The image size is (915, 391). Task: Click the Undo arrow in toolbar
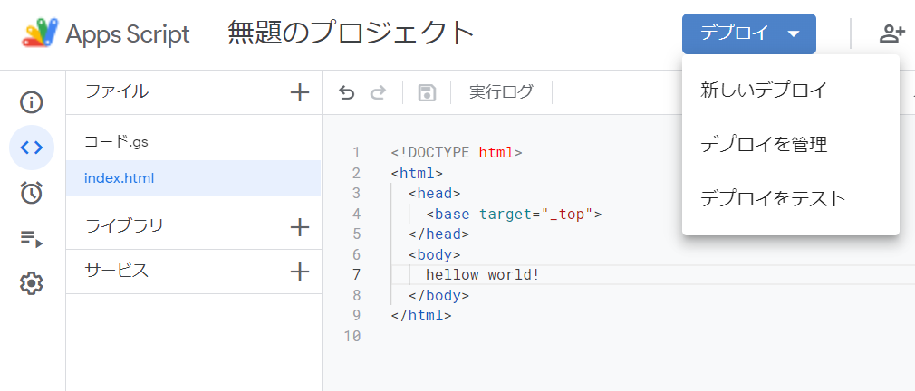[346, 92]
